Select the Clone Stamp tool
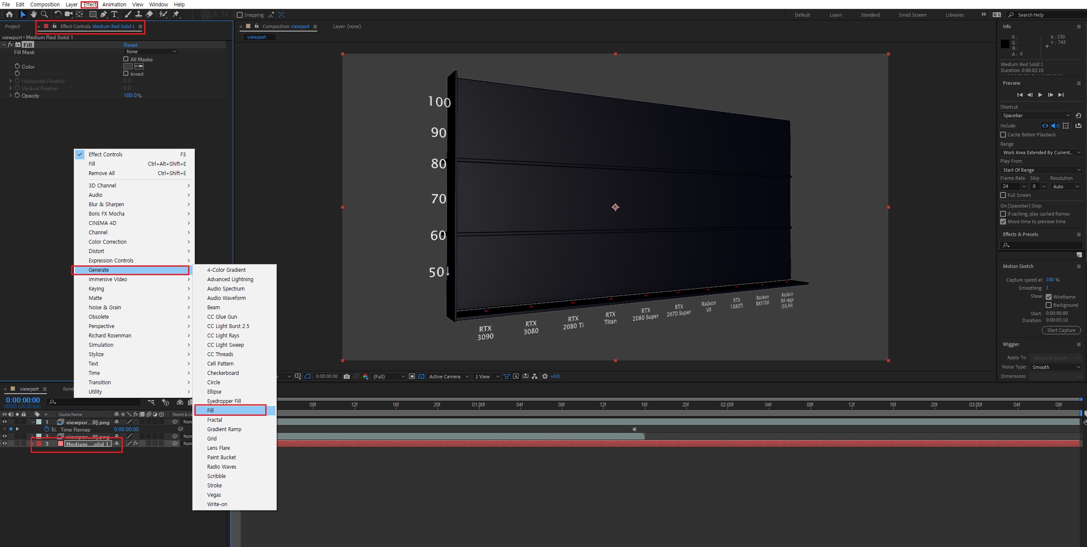 point(138,14)
